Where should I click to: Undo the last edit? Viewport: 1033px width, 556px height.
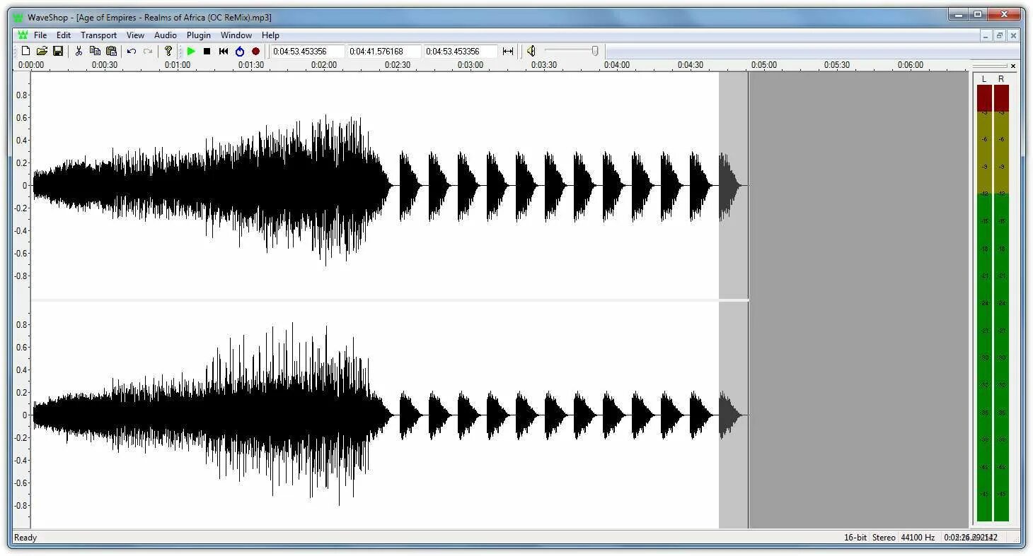132,51
